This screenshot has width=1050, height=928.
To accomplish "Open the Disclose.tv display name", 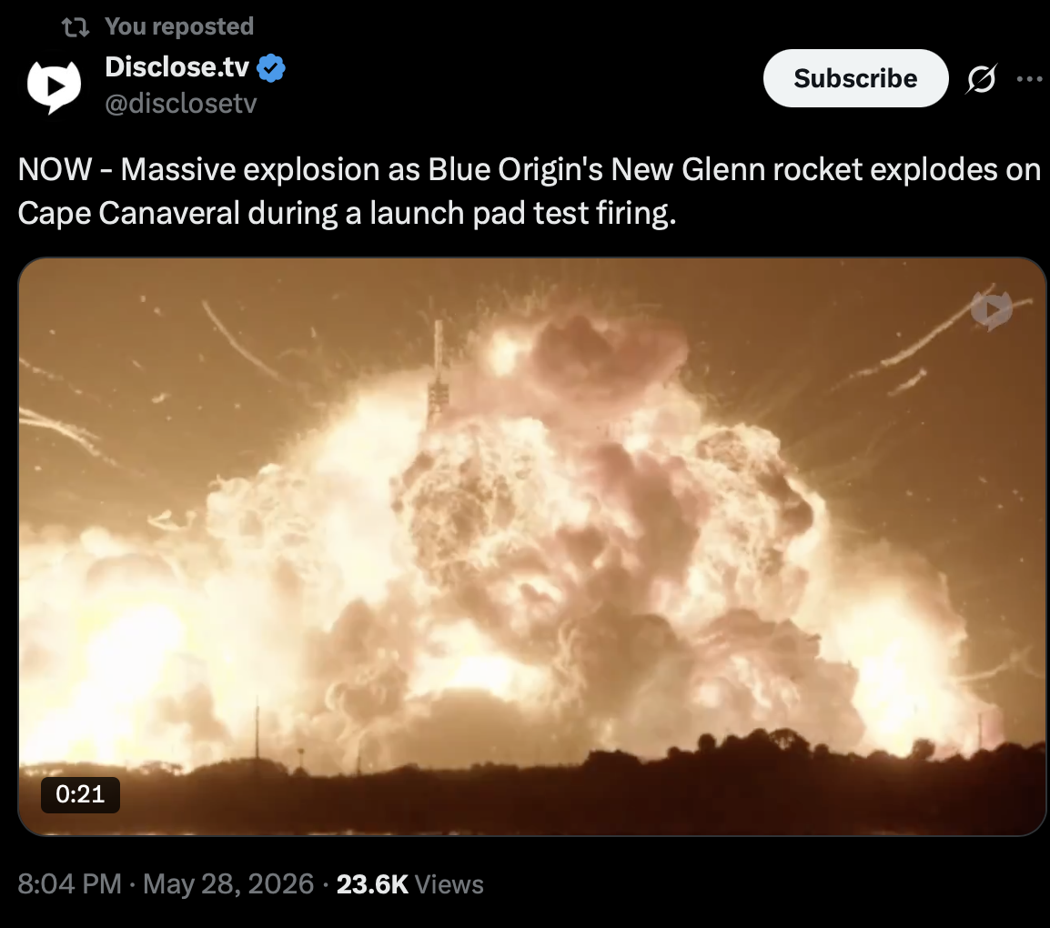I will coord(177,66).
